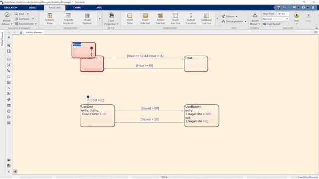Select the zoom tool in the left palette

coord(9,45)
